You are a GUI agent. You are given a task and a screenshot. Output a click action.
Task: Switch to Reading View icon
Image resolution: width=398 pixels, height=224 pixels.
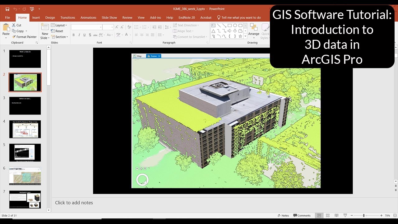(336, 216)
